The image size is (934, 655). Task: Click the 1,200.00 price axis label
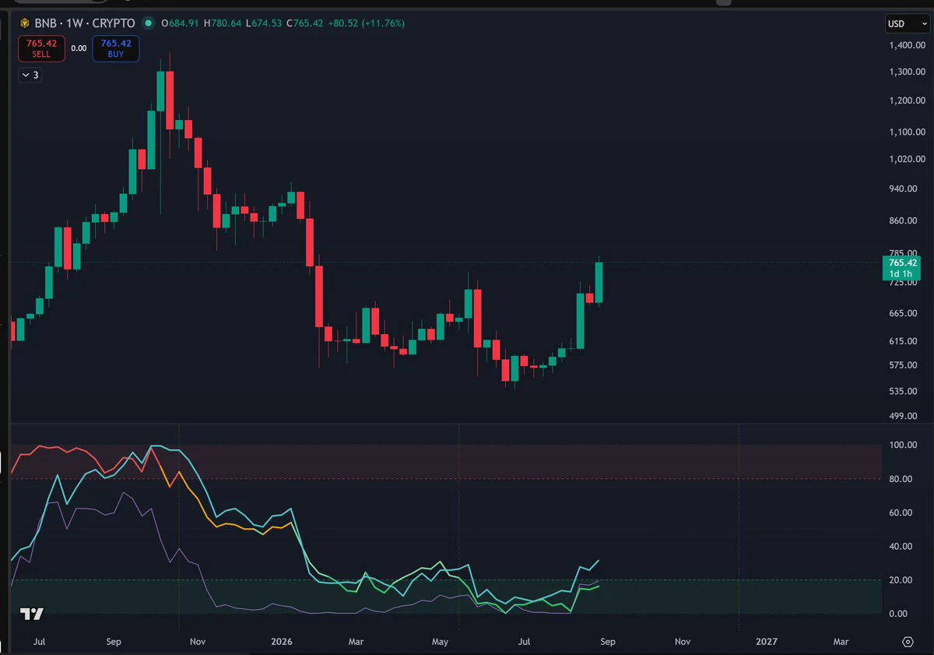[907, 100]
